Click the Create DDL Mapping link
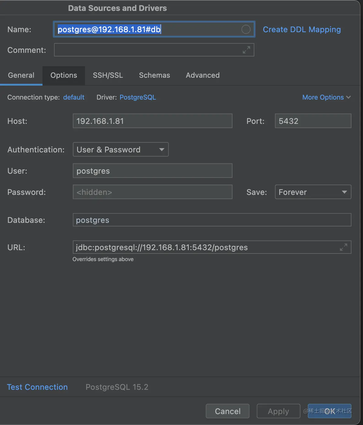The image size is (363, 425). click(302, 29)
